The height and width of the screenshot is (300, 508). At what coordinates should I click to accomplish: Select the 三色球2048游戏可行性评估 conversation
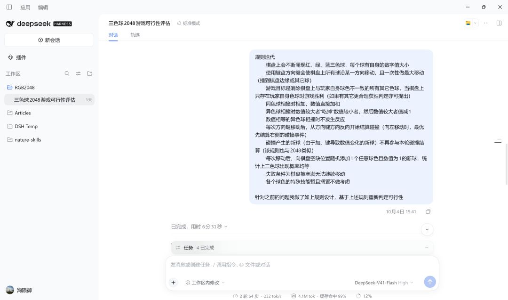(49, 99)
